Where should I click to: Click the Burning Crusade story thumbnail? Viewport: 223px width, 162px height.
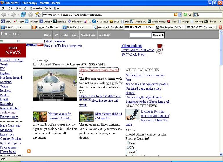coord(40,117)
